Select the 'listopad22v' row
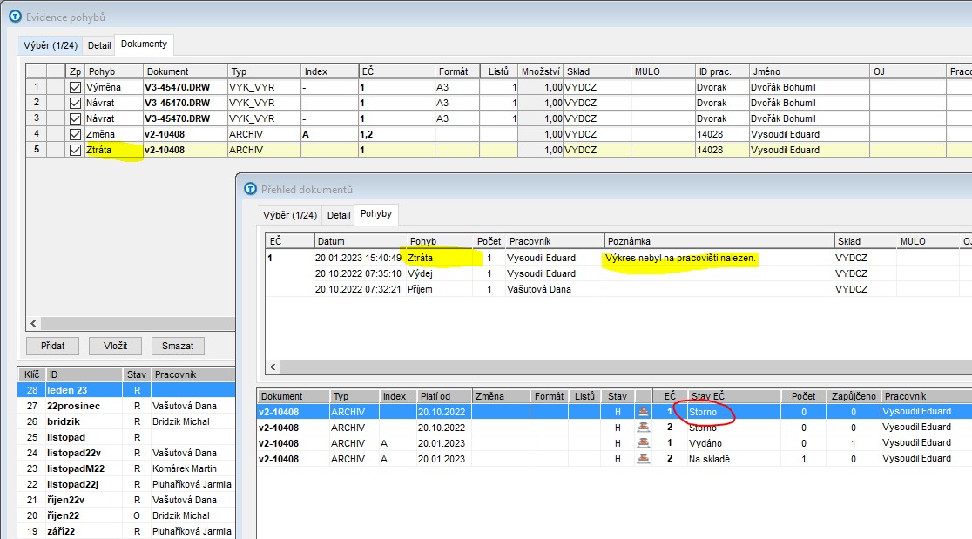The image size is (972, 539). point(126,453)
